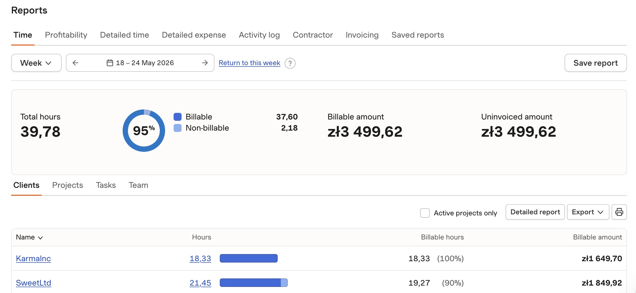Open the Detailed time tab
This screenshot has height=293, width=636.
pos(124,35)
